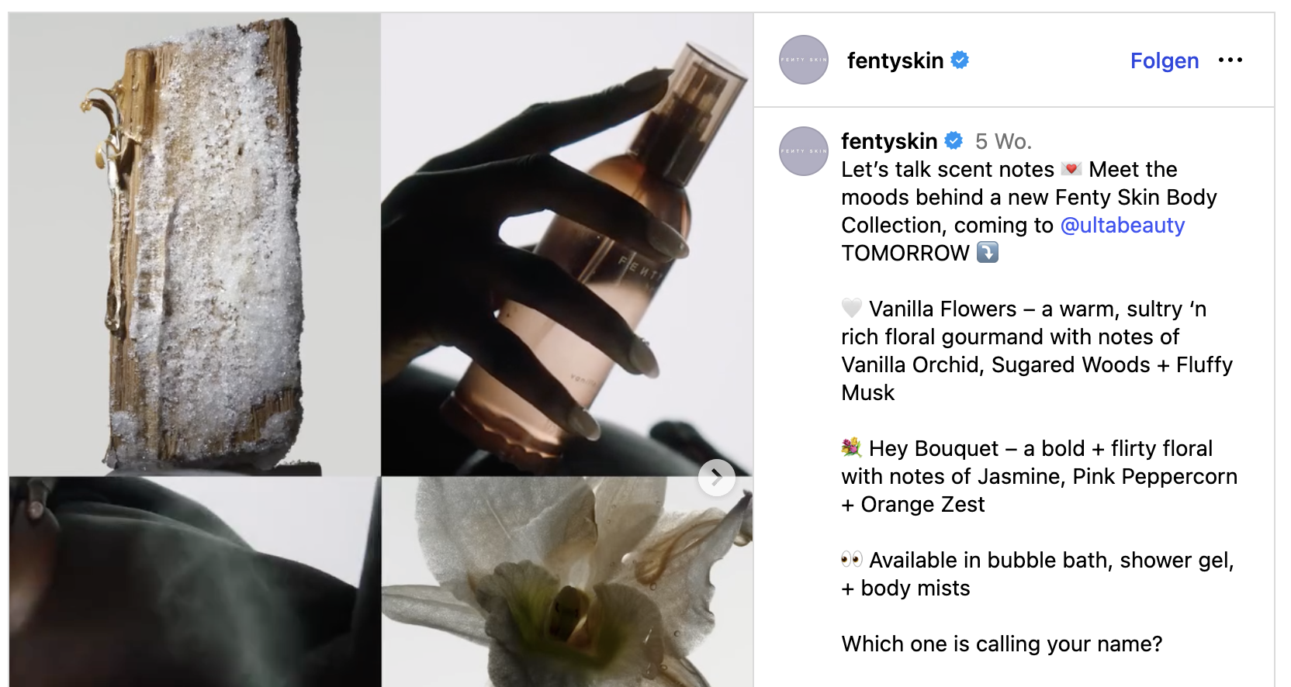Click the verified badge beside the header username
Image resolution: width=1291 pixels, height=687 pixels.
[960, 58]
